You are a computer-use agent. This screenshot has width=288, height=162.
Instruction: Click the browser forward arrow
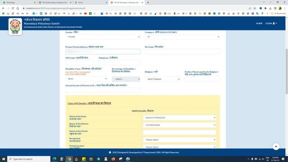coord(8,8)
